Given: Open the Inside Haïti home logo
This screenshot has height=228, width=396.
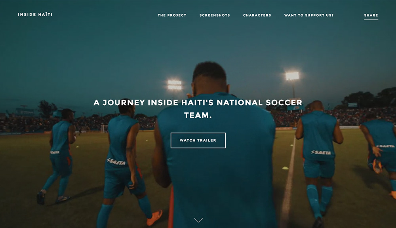Looking at the screenshot, I should pyautogui.click(x=35, y=15).
